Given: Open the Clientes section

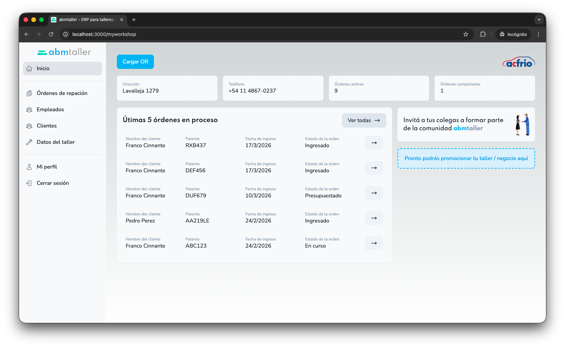Looking at the screenshot, I should [63, 126].
